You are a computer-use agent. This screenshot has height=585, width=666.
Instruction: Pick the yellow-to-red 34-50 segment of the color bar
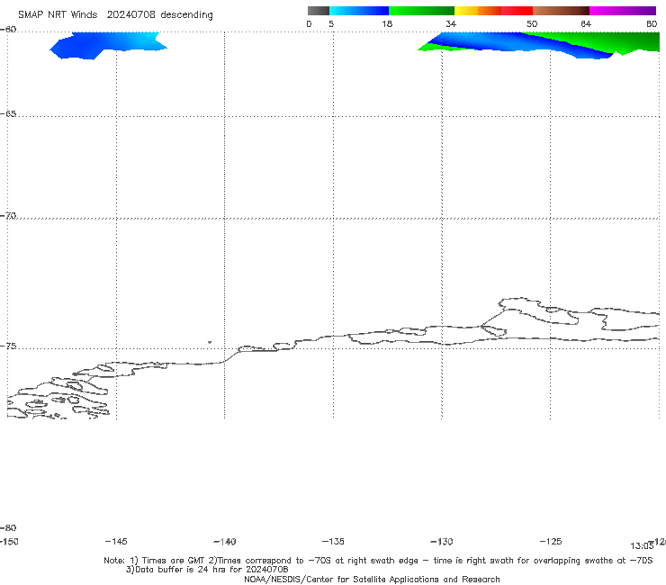point(493,11)
